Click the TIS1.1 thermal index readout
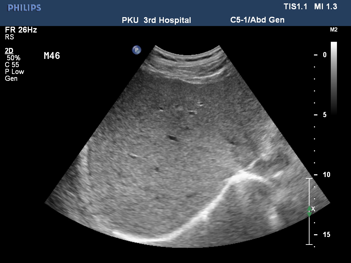This screenshot has width=351, height=263. (296, 7)
